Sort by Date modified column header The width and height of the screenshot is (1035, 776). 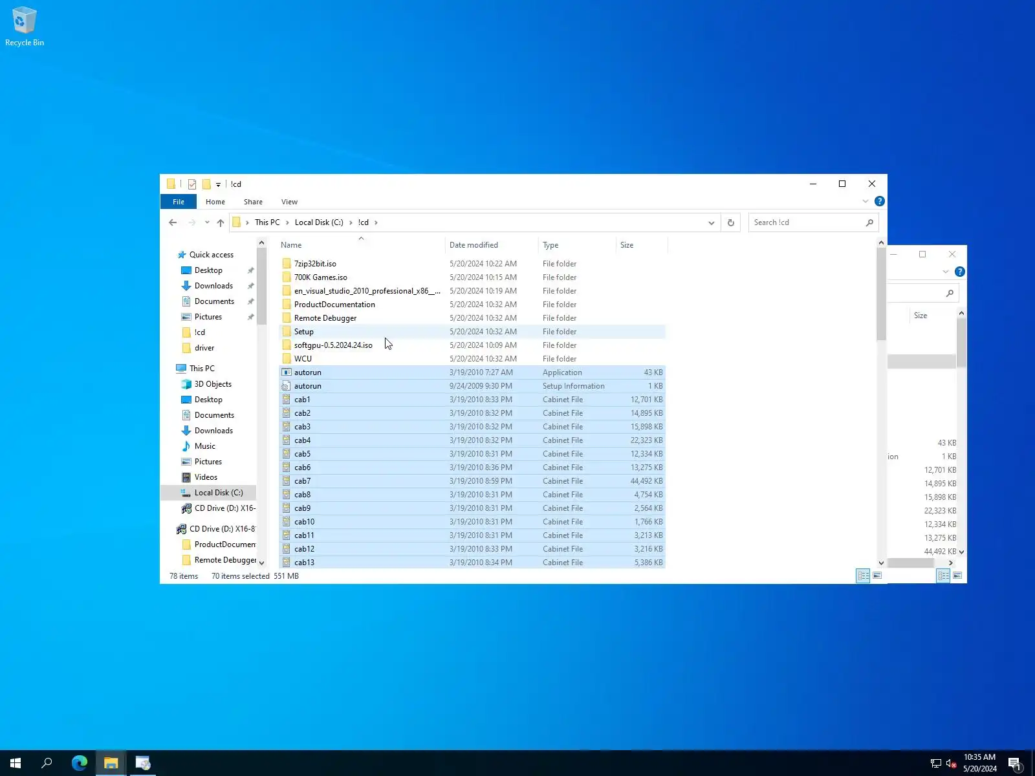click(492, 245)
